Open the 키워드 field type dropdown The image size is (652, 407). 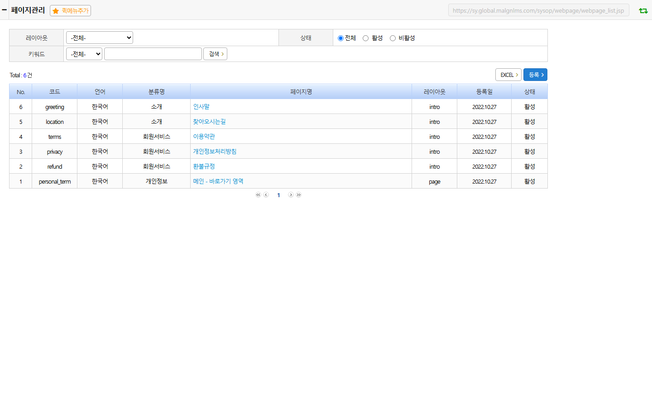(x=84, y=54)
